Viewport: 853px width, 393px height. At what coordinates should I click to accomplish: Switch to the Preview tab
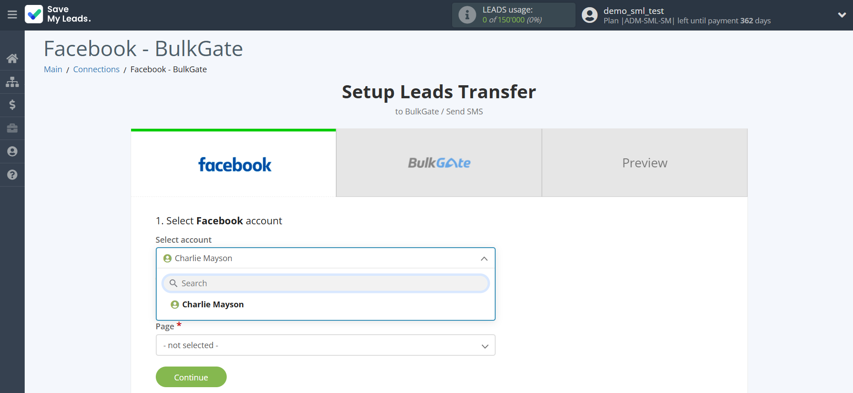[x=644, y=163]
